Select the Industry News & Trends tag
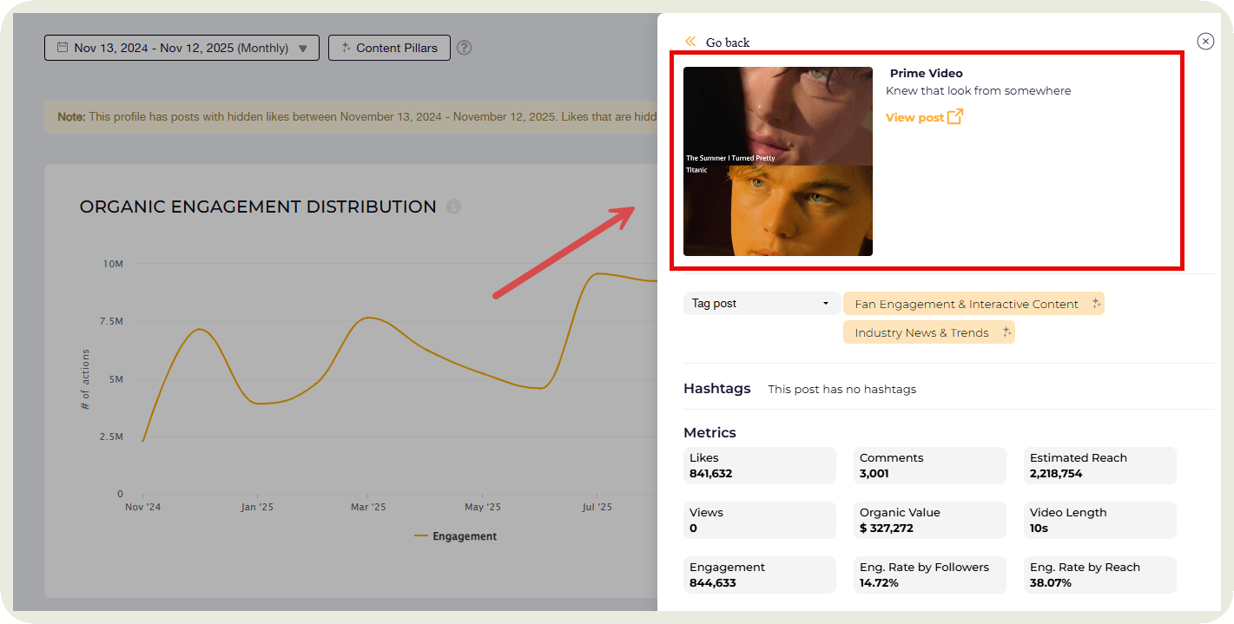 (921, 332)
